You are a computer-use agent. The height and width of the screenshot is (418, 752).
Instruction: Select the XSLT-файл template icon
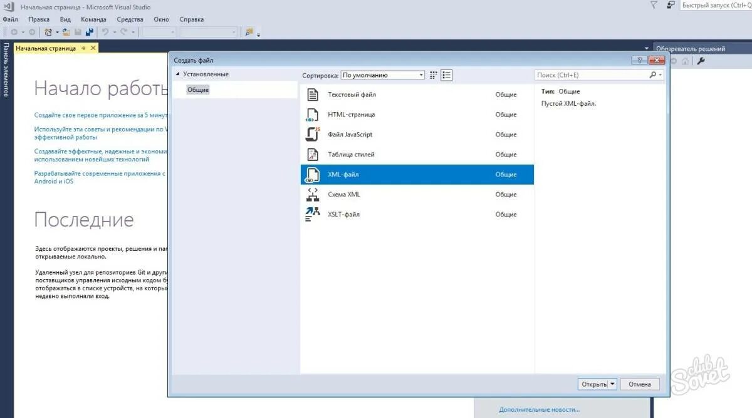312,215
